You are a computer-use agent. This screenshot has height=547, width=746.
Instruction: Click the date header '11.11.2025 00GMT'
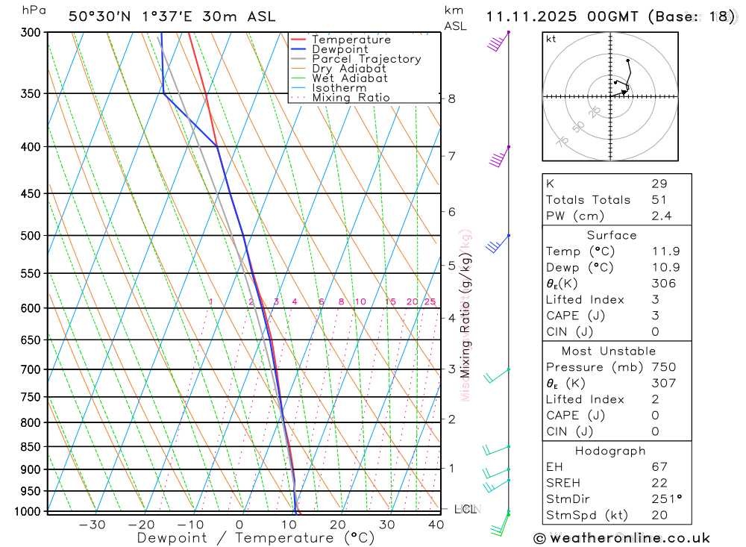pyautogui.click(x=562, y=16)
